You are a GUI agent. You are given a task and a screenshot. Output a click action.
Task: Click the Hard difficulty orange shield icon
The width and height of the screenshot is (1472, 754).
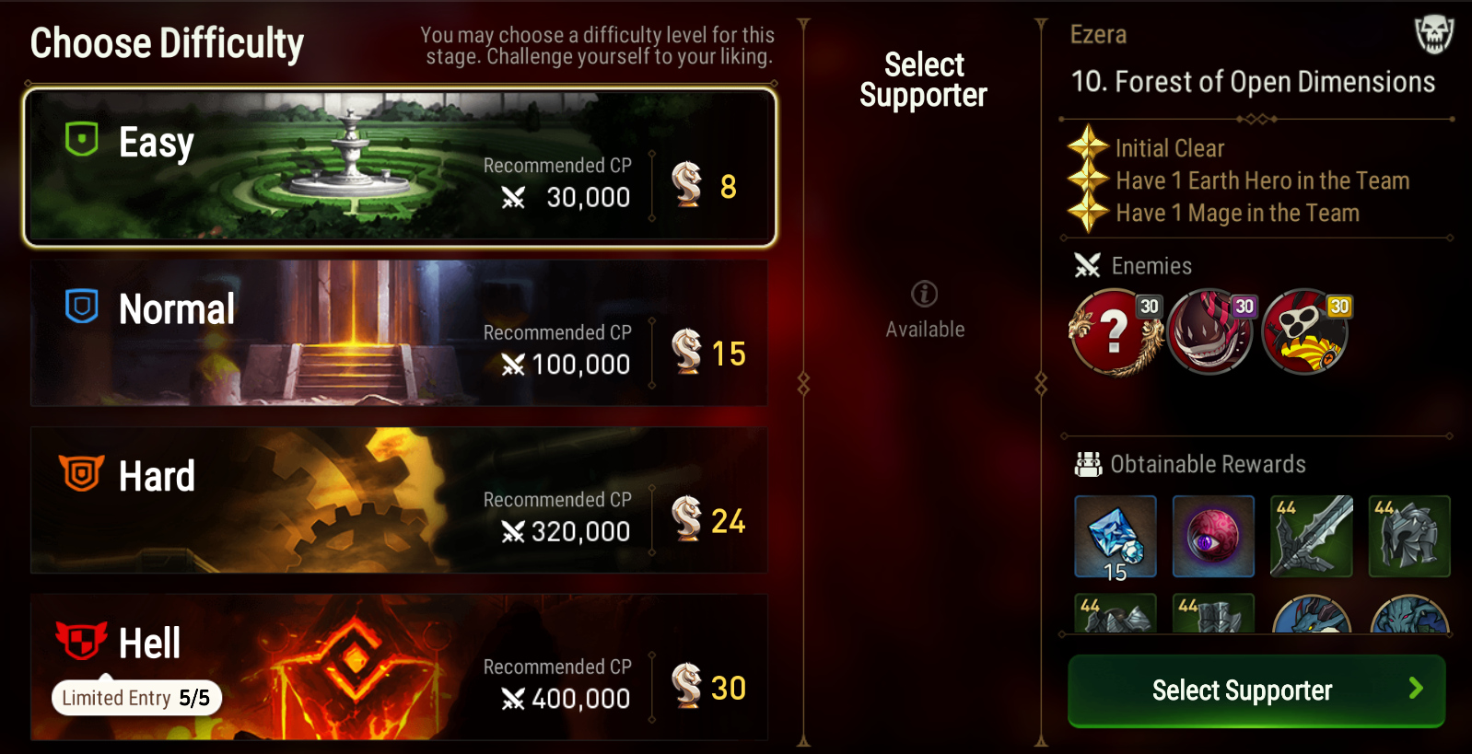tap(81, 473)
